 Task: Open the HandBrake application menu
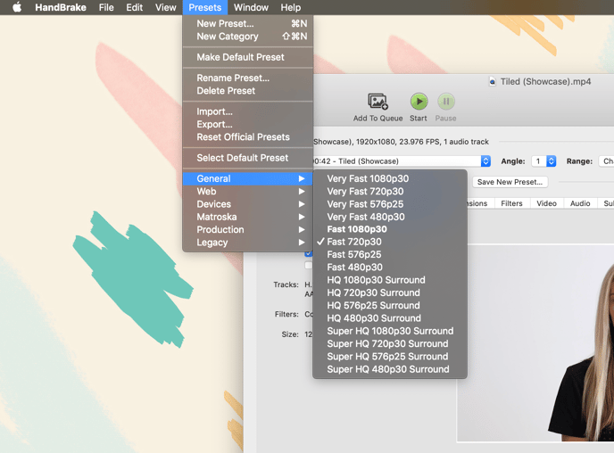tap(61, 7)
